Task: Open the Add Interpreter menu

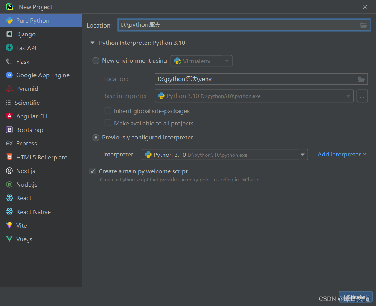Action: 342,155
